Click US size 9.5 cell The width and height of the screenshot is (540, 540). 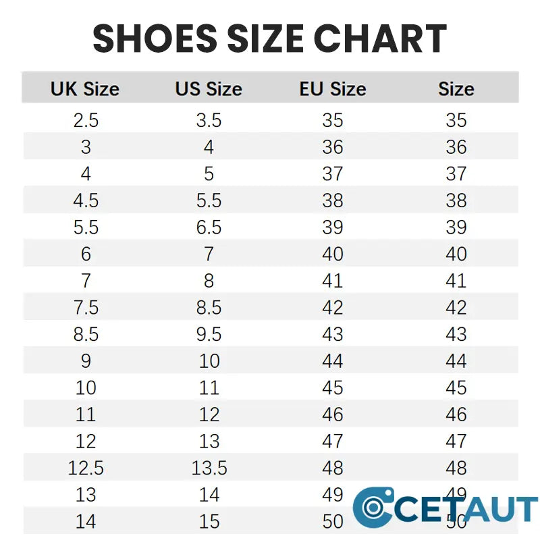point(209,335)
